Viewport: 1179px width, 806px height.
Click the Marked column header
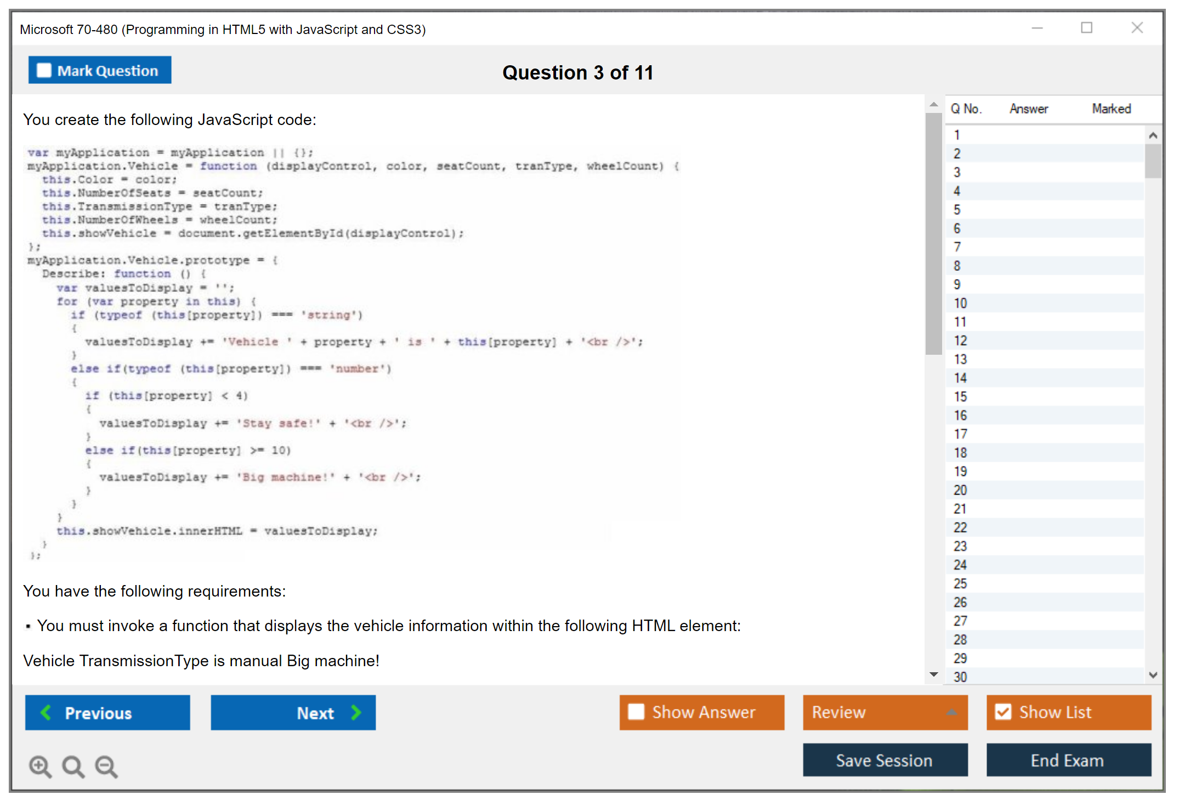pos(1111,109)
